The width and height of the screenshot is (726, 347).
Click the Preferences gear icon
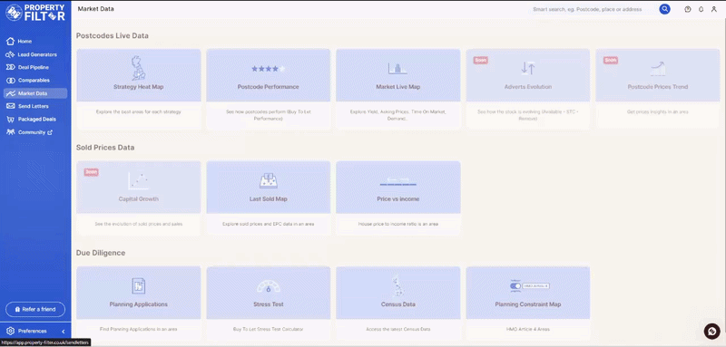(x=11, y=332)
